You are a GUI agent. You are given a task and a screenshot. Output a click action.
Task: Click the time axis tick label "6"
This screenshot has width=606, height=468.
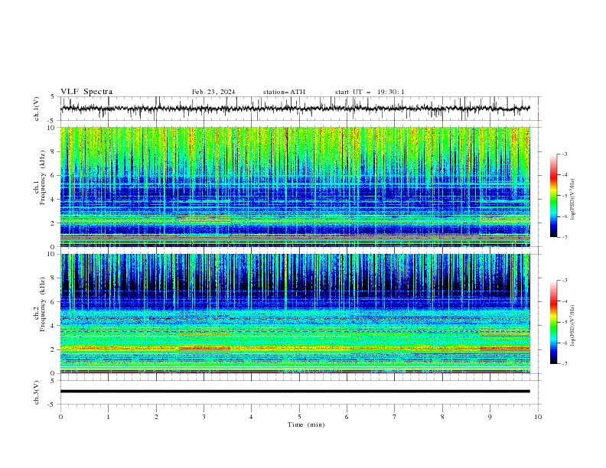pos(347,417)
